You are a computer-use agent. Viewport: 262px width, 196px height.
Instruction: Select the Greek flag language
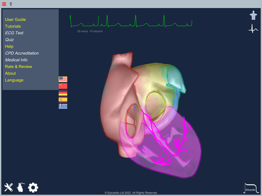point(63,106)
